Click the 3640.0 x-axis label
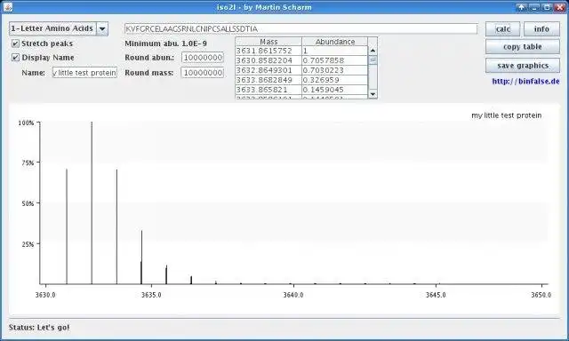 click(x=293, y=295)
